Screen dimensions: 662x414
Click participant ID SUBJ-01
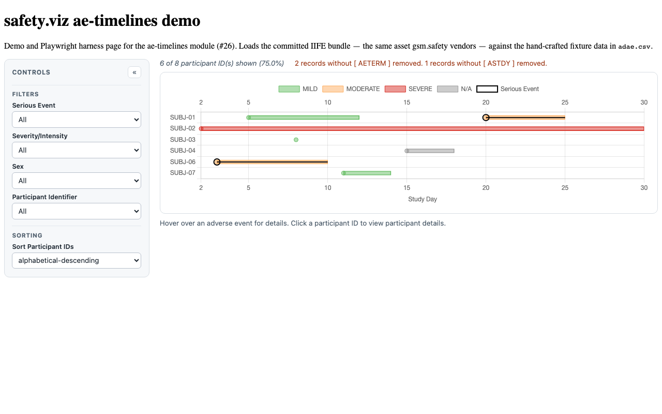(x=183, y=117)
